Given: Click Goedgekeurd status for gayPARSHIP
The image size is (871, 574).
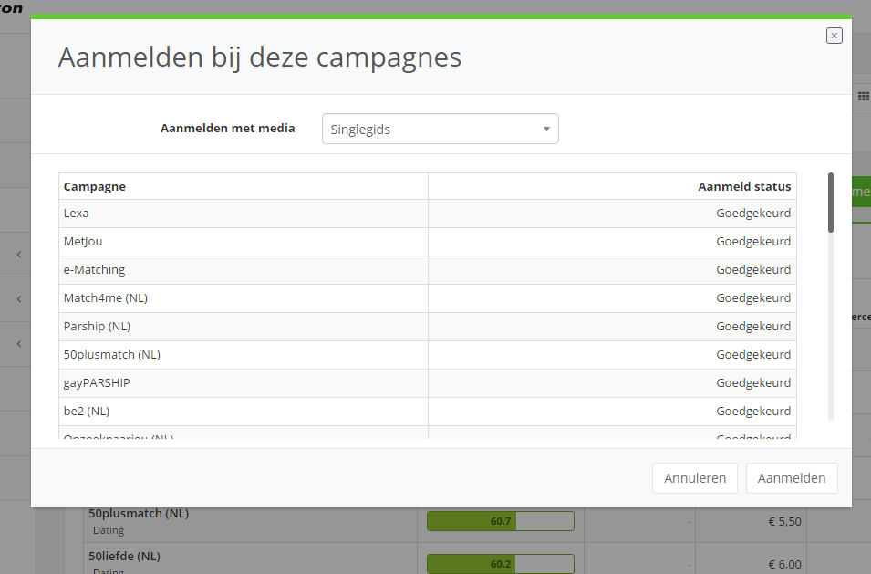Looking at the screenshot, I should [x=753, y=383].
